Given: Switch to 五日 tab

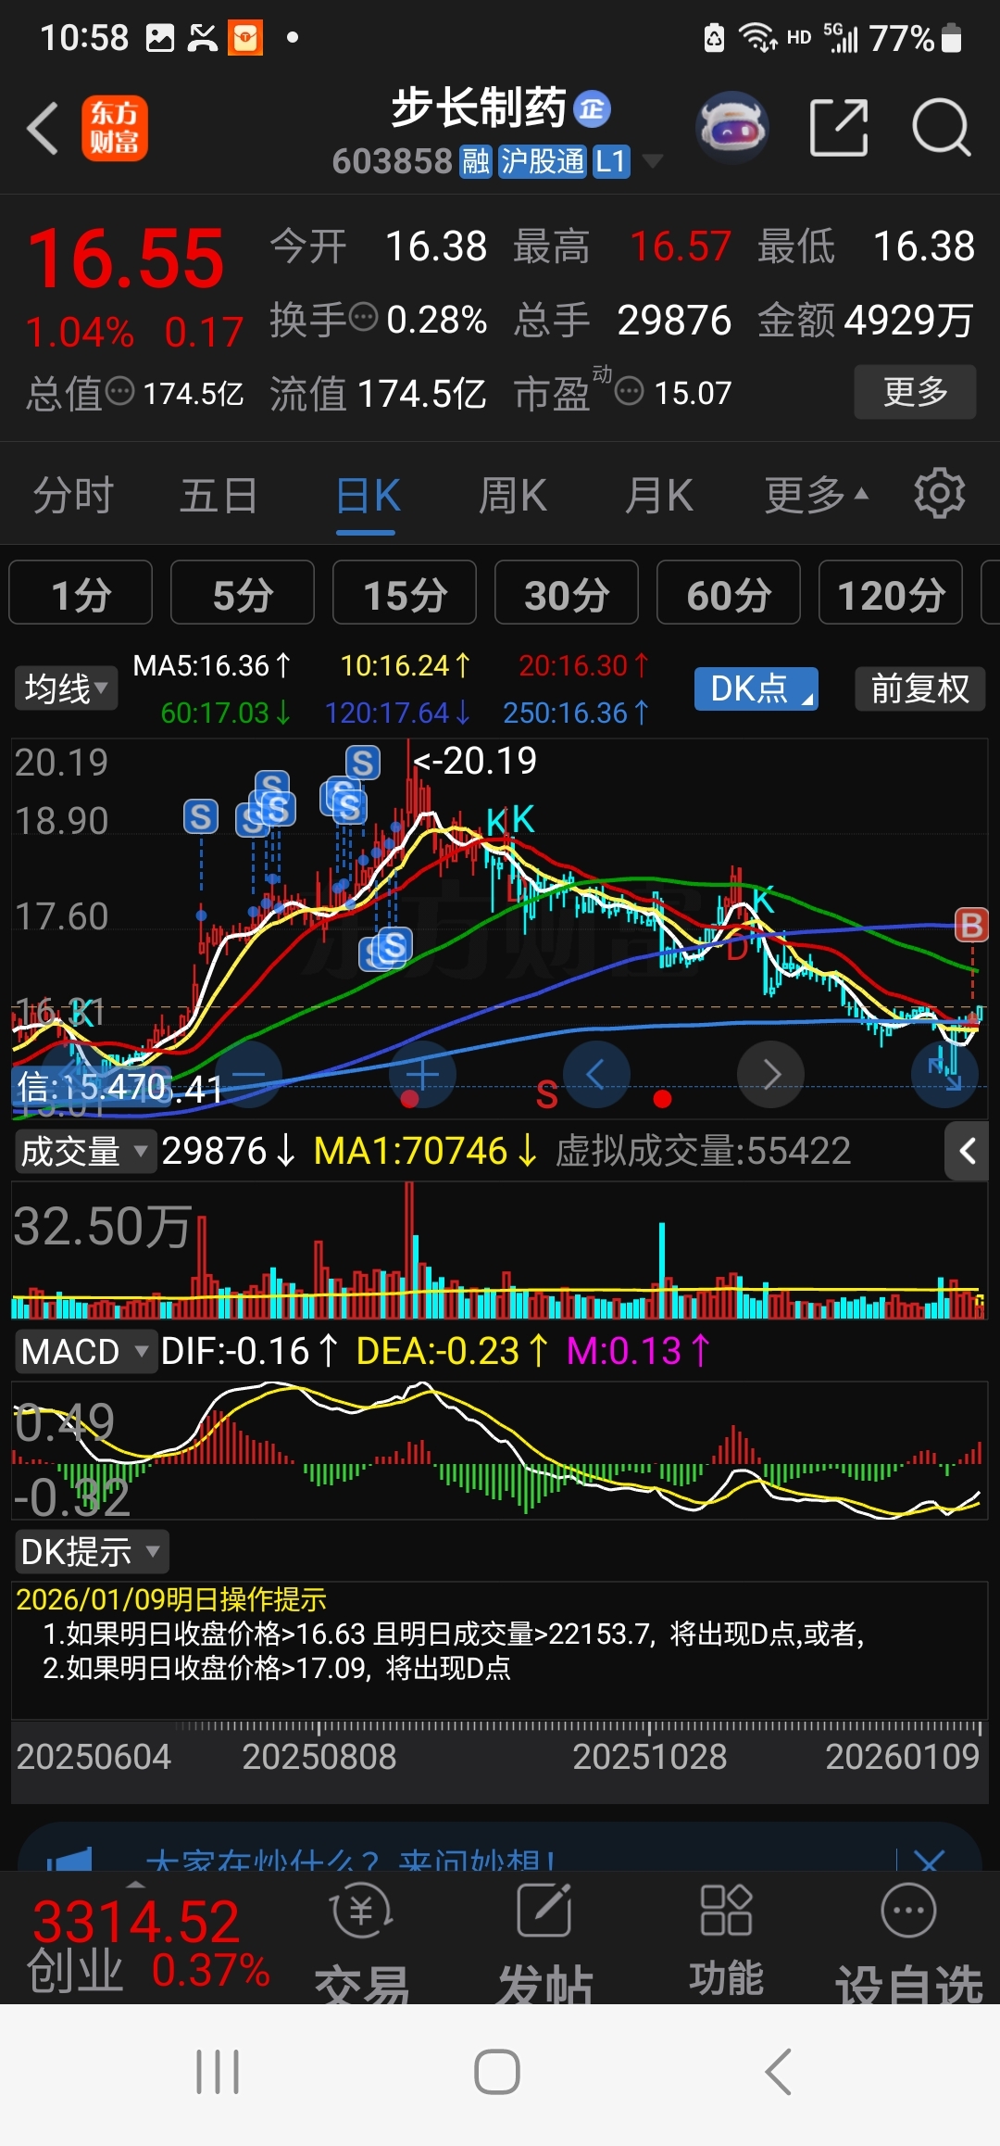Looking at the screenshot, I should [x=219, y=495].
